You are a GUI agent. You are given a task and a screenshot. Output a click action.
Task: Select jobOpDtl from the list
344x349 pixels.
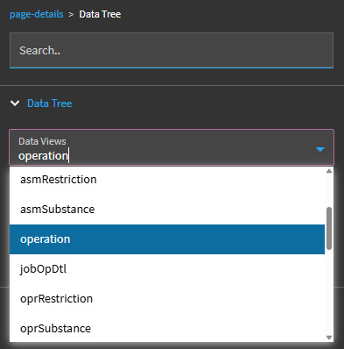click(167, 269)
